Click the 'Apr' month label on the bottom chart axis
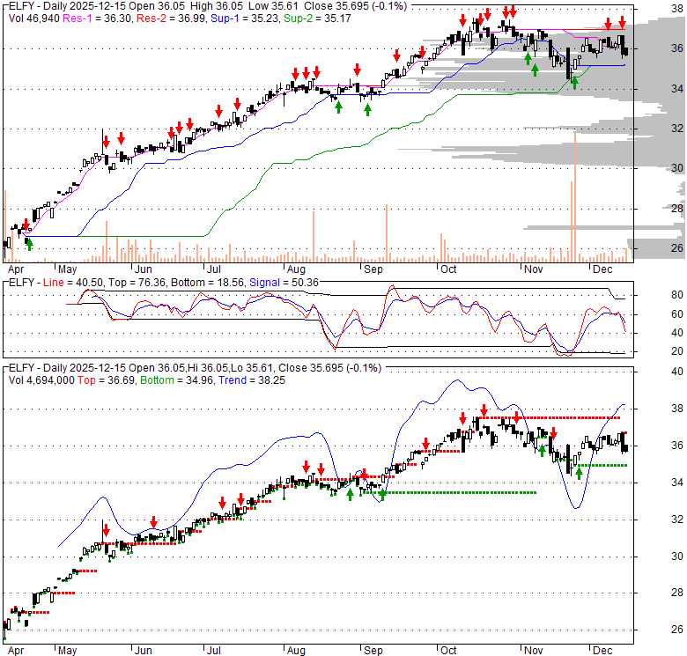This screenshot has width=687, height=656. 16,651
